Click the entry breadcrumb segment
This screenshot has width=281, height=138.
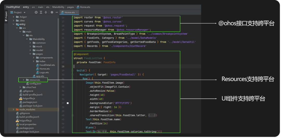coord(26,7)
